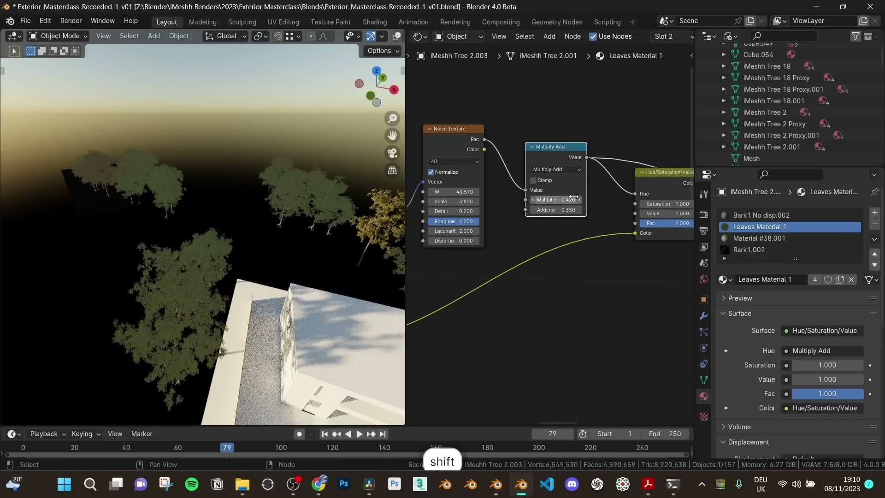Click the zoom magnifier icon in the 3D viewport

(392, 119)
